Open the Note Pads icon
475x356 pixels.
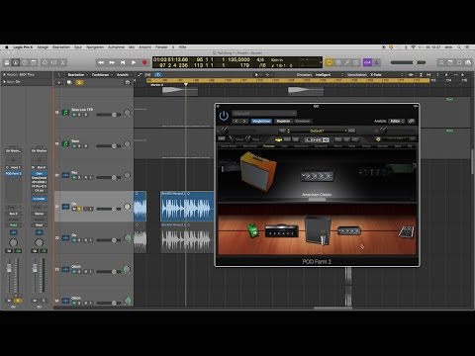coord(450,62)
